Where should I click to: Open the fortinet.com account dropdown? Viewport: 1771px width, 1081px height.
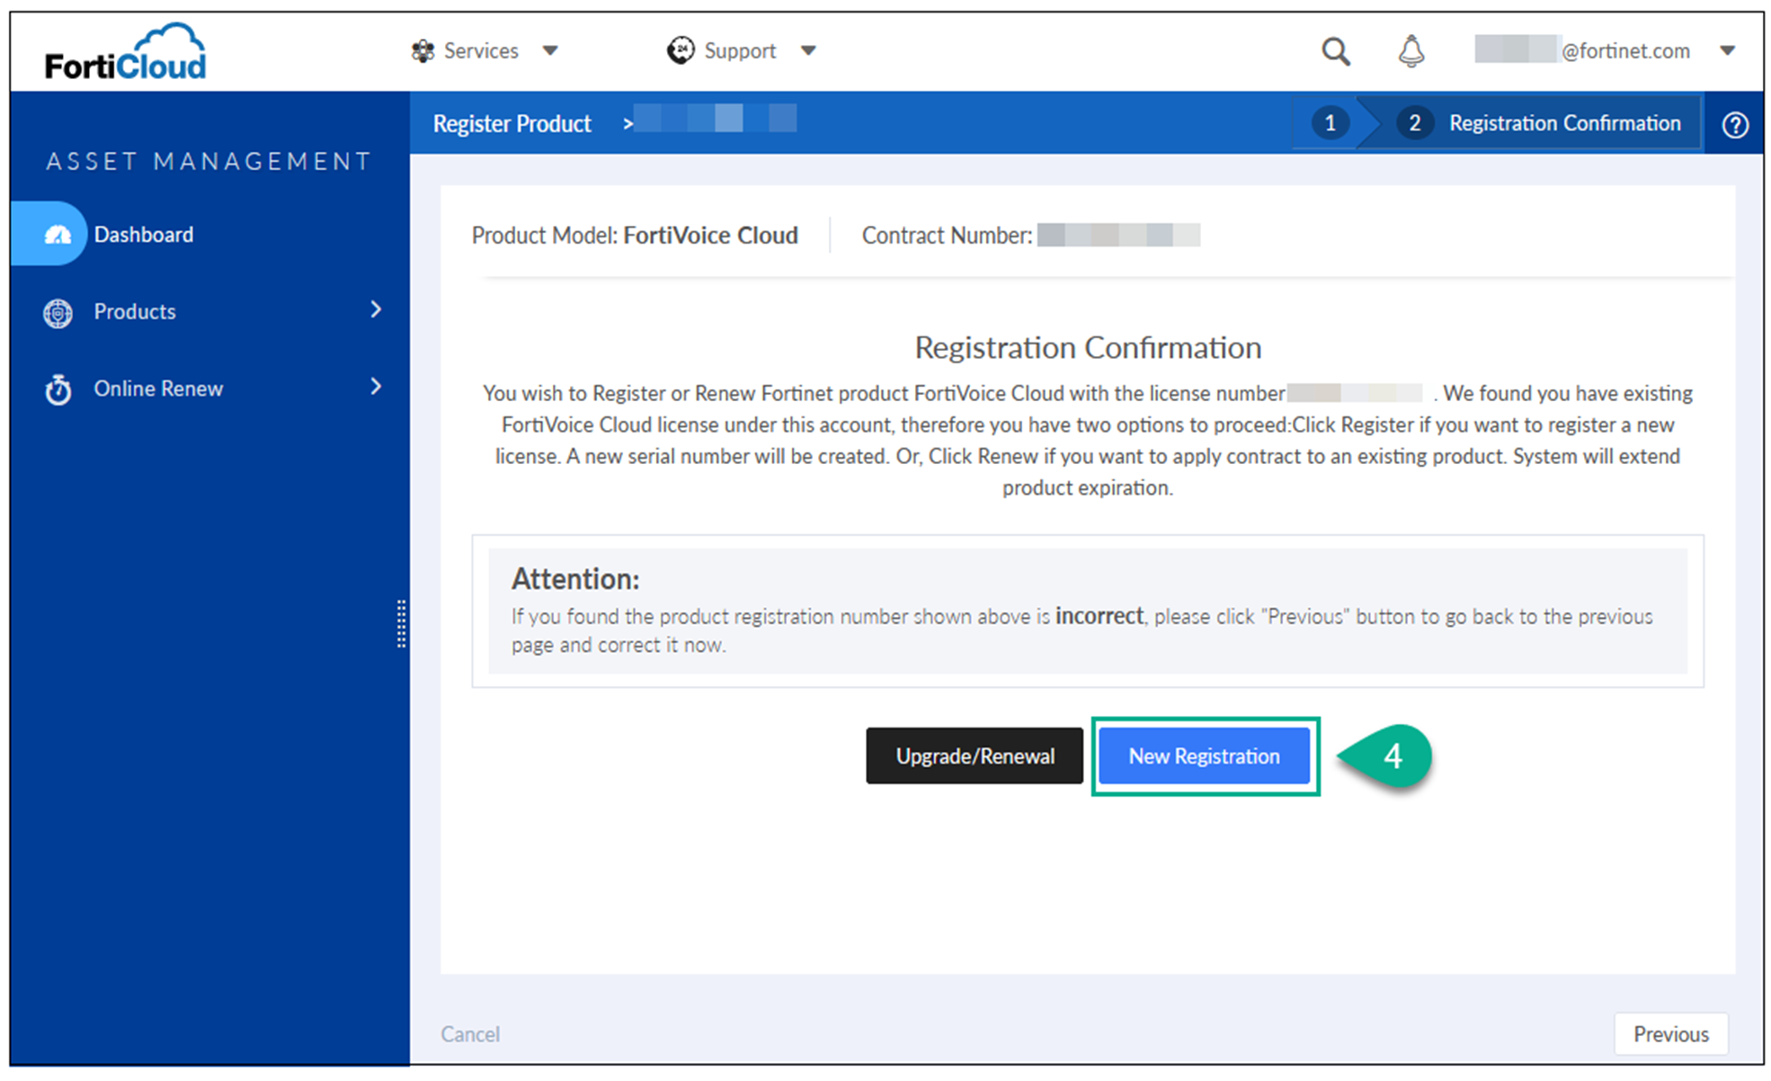1728,51
